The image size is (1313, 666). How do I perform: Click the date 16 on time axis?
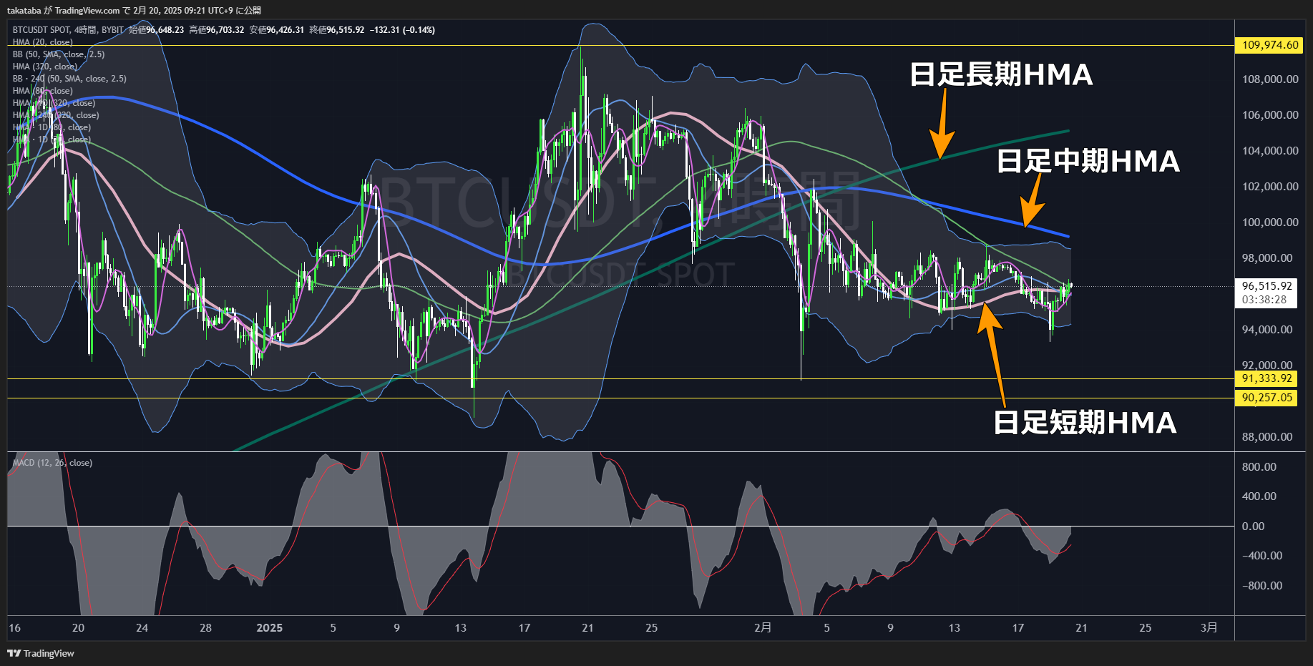point(15,628)
